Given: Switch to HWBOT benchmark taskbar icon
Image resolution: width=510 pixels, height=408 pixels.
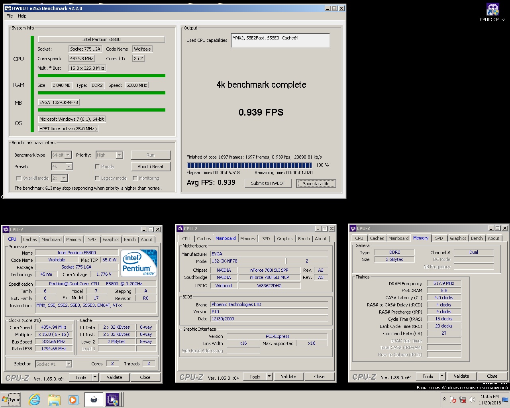Looking at the screenshot, I should pyautogui.click(x=94, y=400).
